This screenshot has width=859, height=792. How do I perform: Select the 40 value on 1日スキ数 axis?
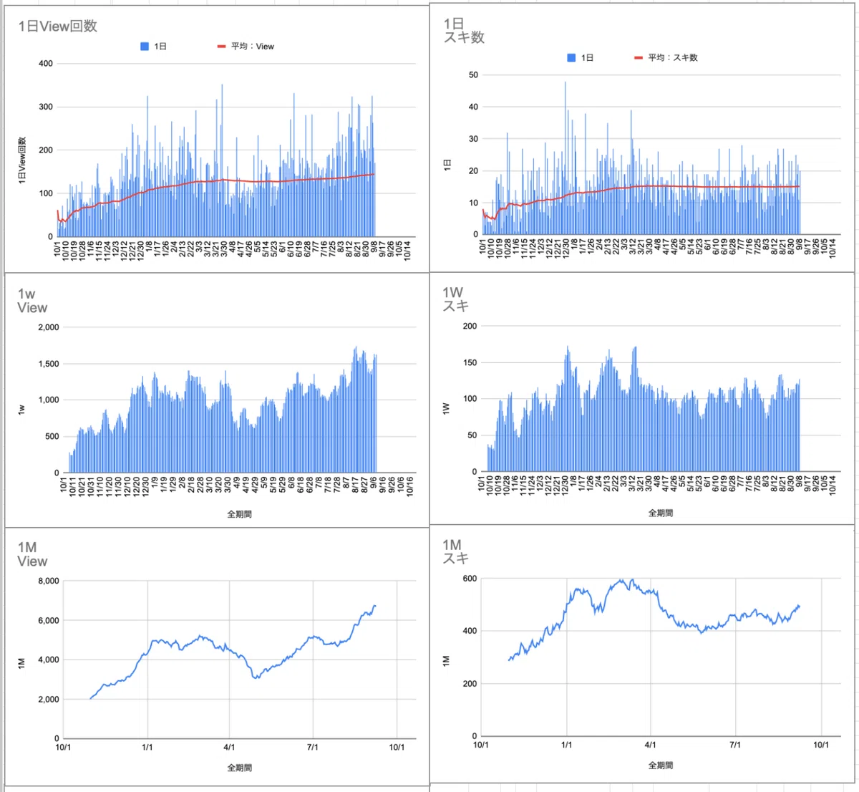[473, 107]
